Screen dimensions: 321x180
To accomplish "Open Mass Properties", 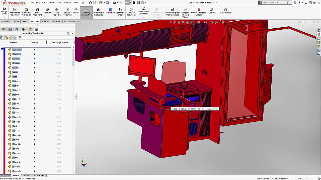I will pyautogui.click(x=57, y=12).
